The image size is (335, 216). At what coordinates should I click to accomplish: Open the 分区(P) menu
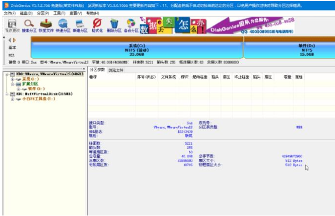click(x=43, y=13)
